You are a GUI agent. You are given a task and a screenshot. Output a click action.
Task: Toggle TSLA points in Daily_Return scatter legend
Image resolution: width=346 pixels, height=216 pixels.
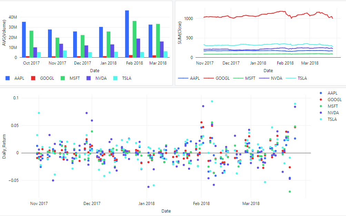coord(328,119)
